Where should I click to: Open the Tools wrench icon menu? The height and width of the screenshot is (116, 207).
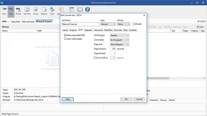point(52,9)
